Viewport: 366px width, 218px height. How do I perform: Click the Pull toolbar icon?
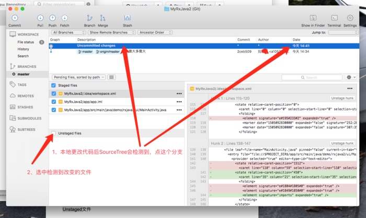coord(40,18)
